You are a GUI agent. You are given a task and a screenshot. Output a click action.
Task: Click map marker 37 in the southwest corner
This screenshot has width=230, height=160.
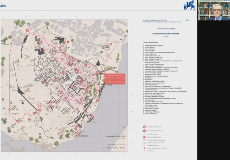tap(17, 121)
